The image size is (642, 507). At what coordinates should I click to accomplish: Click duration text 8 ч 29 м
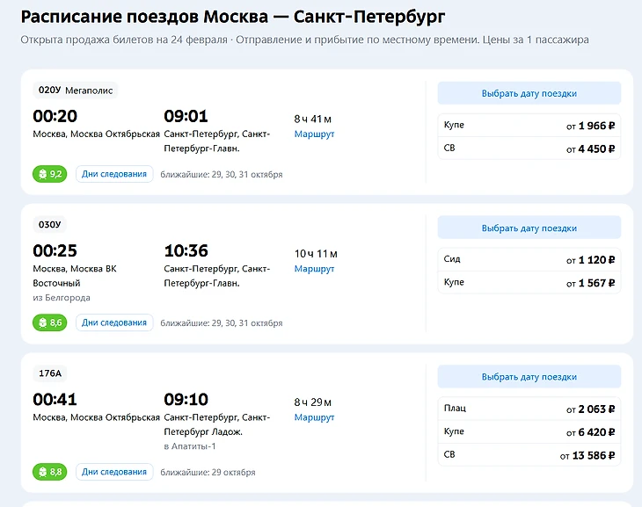pos(312,402)
